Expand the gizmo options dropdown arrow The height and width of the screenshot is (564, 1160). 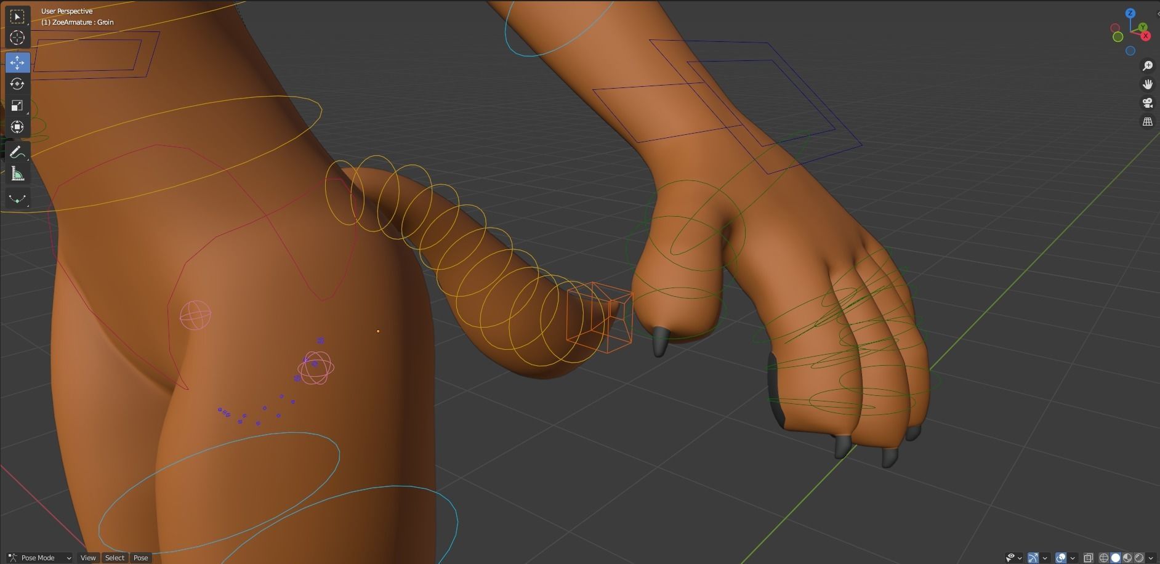[1045, 558]
